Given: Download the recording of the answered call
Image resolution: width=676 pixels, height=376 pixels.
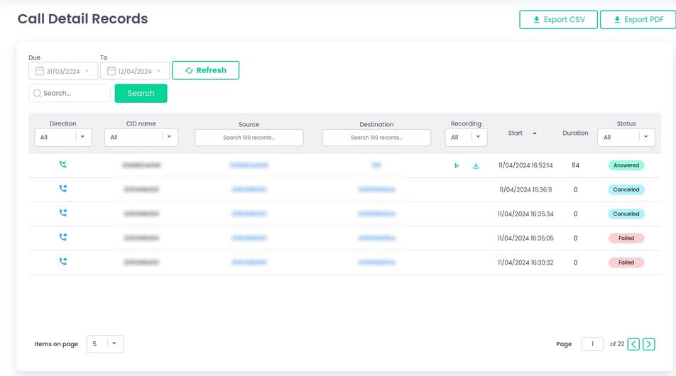Looking at the screenshot, I should (476, 166).
